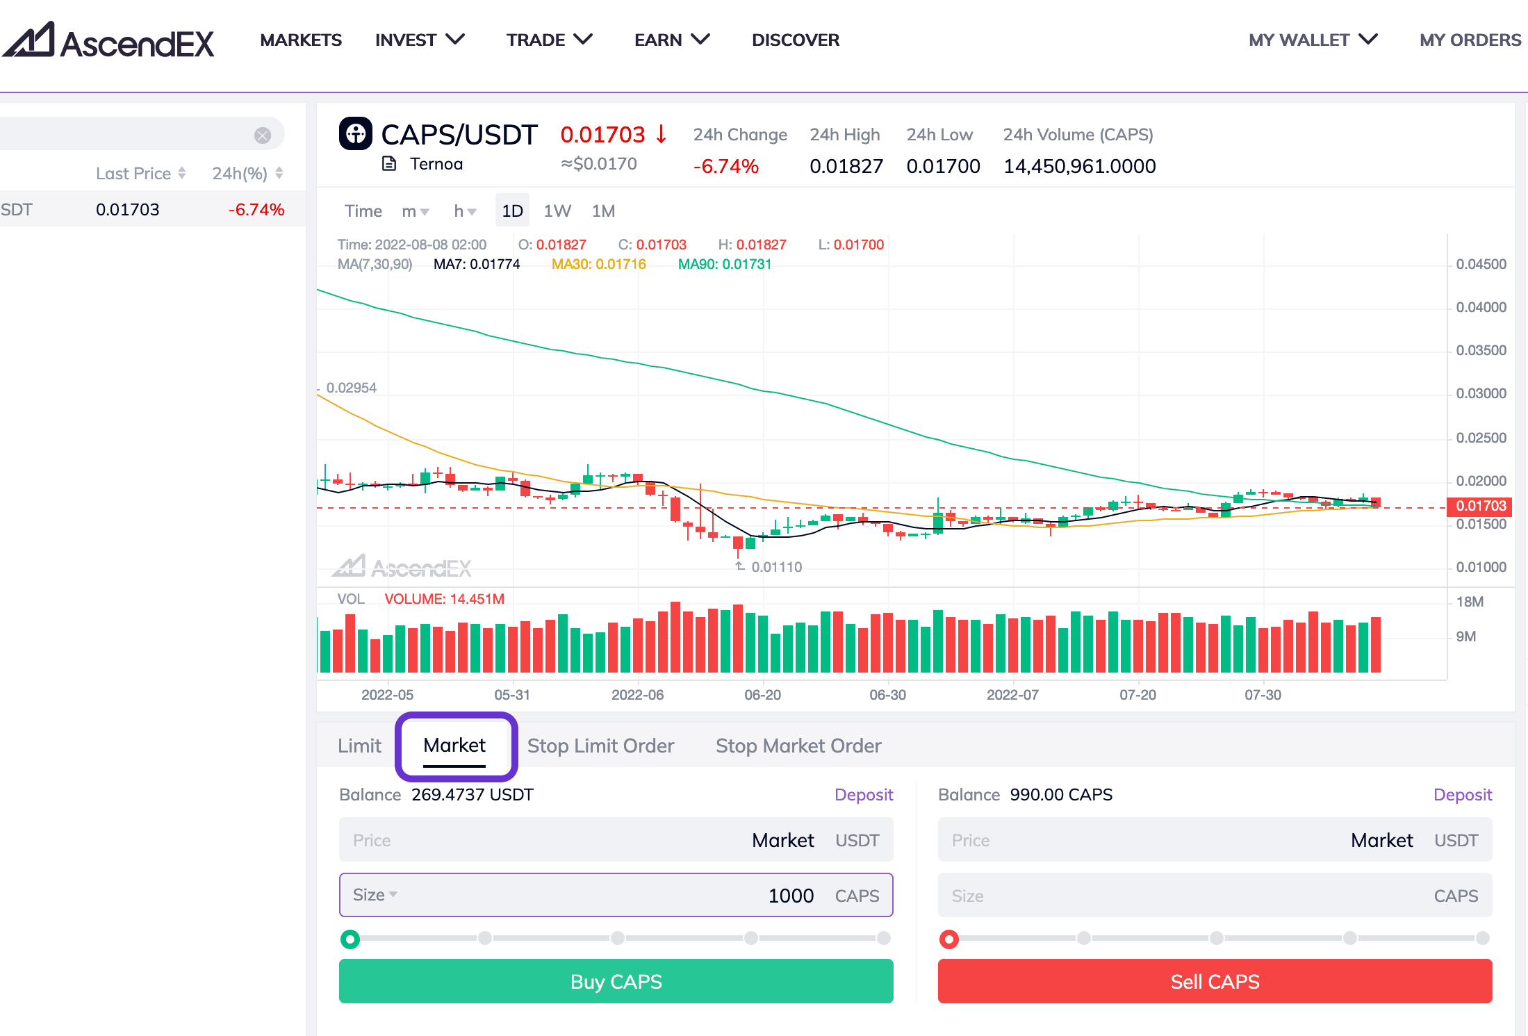
Task: Click the AscendEX logo
Action: [x=108, y=40]
